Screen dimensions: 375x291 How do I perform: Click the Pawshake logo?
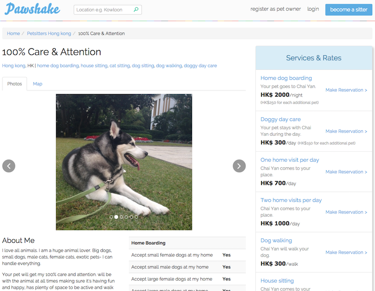[x=32, y=9]
